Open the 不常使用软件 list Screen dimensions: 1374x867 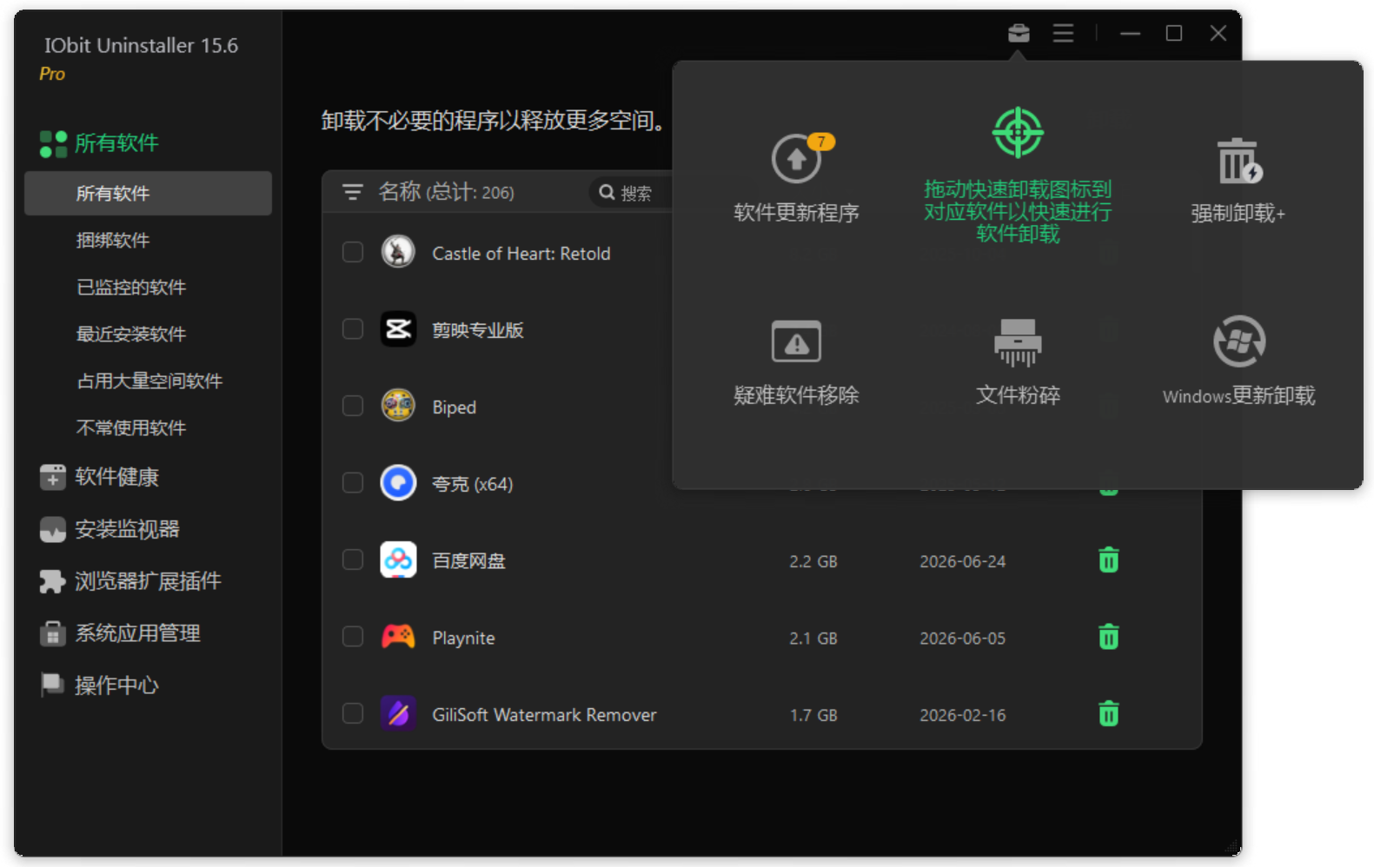pyautogui.click(x=131, y=427)
